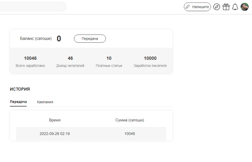Open the user profile avatar
Image resolution: width=252 pixels, height=162 pixels.
244,7
